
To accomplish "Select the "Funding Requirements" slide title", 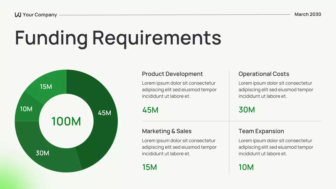I will pos(118,38).
